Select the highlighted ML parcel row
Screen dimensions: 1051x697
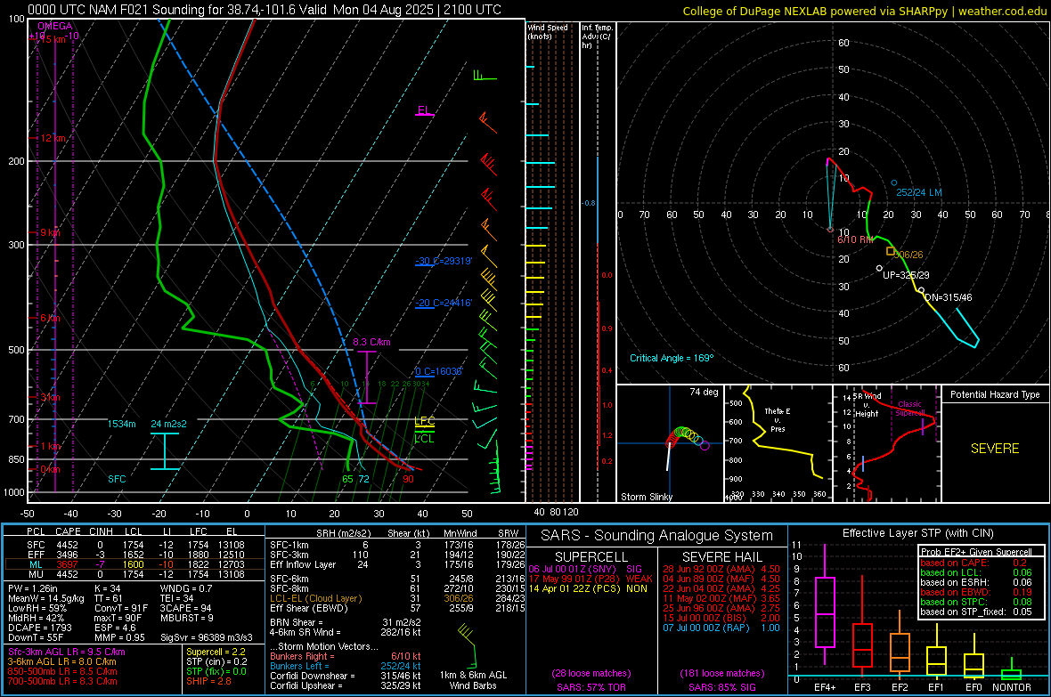point(134,564)
